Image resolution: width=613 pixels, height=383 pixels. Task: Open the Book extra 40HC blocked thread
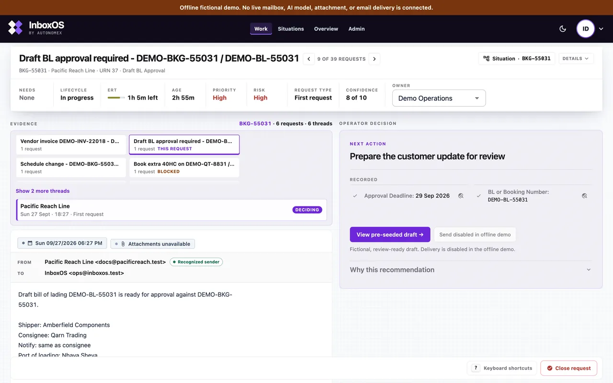pyautogui.click(x=184, y=168)
